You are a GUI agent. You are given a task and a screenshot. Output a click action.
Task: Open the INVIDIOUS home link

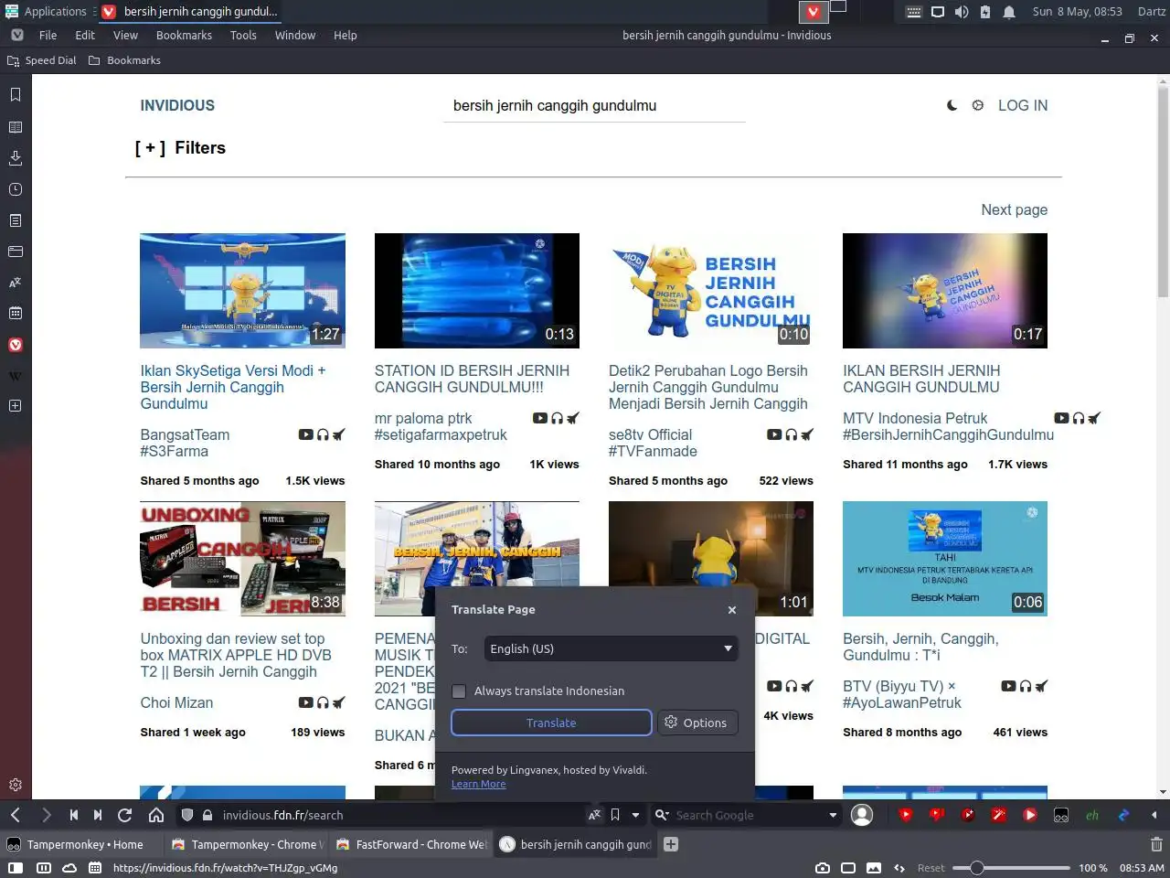coord(177,105)
